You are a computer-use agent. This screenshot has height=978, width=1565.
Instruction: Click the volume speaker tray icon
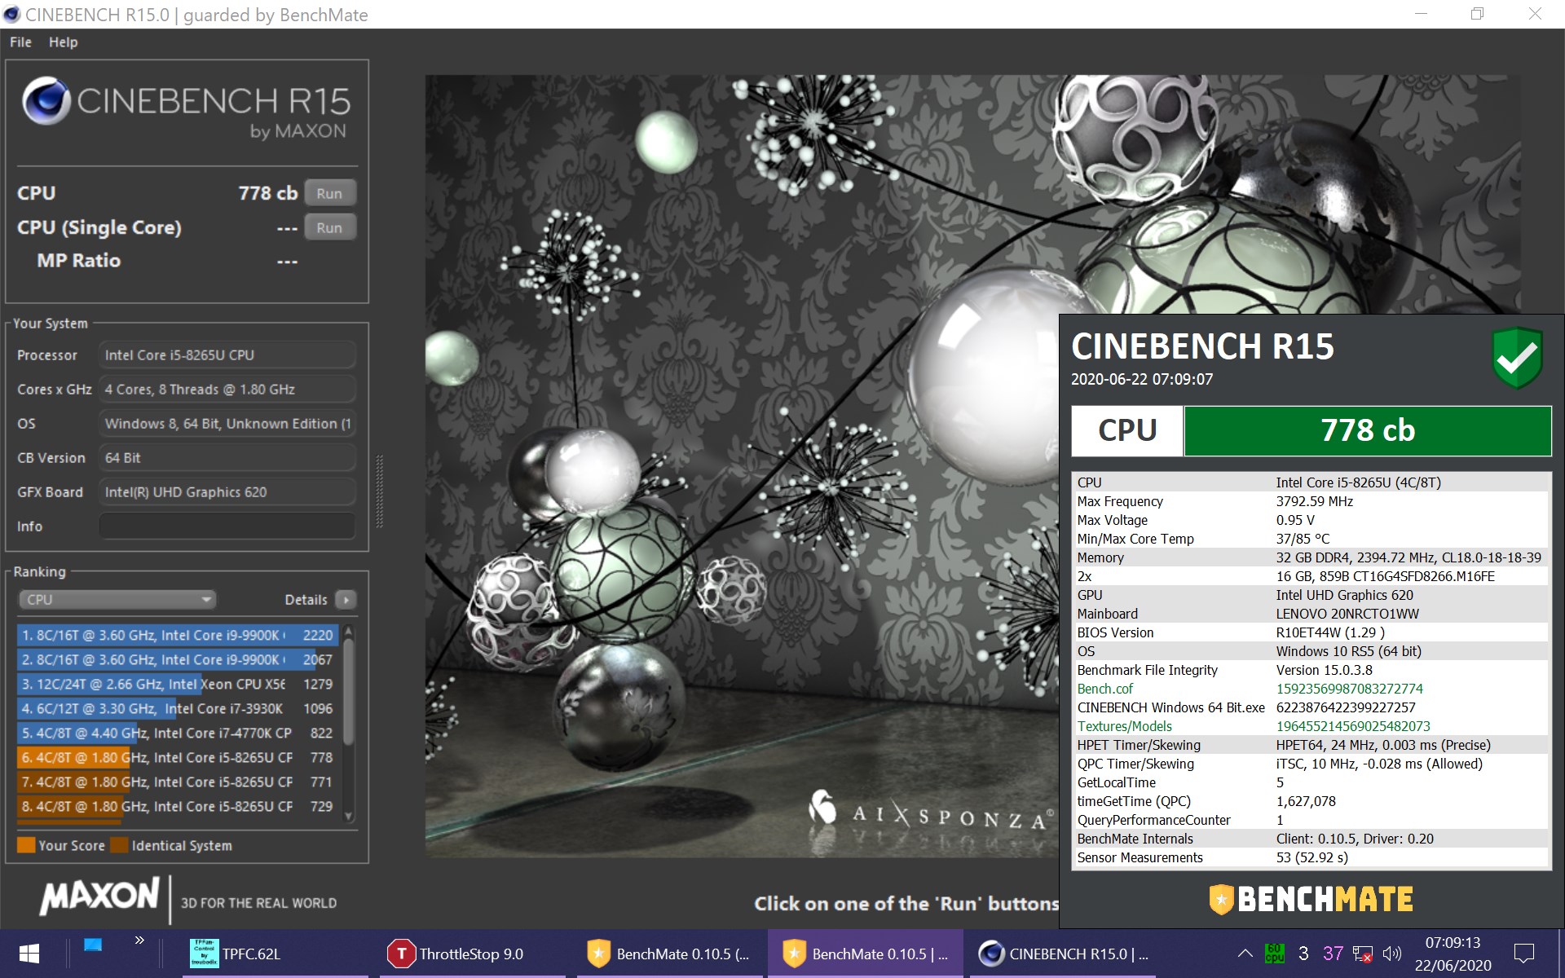click(x=1392, y=953)
